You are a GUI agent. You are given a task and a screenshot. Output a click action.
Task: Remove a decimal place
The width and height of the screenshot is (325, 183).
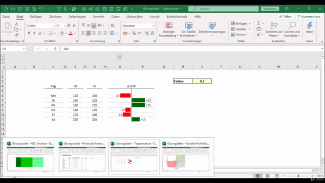pyautogui.click(x=152, y=33)
